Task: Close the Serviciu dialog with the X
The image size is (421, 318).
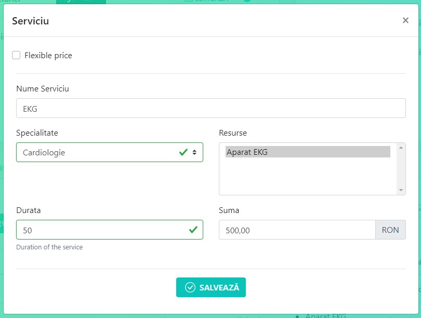Action: click(405, 21)
